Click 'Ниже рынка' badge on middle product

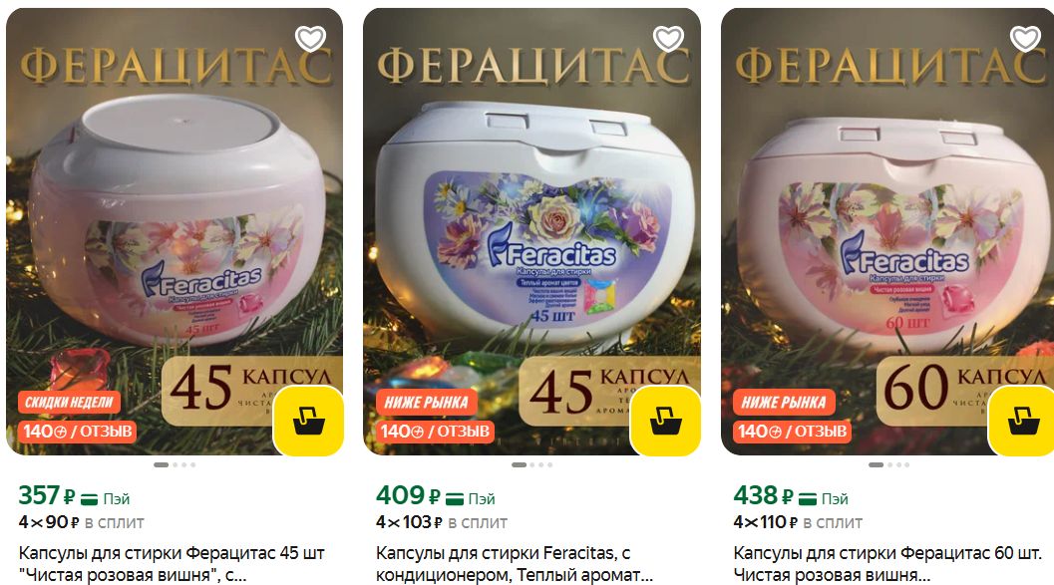tap(426, 403)
